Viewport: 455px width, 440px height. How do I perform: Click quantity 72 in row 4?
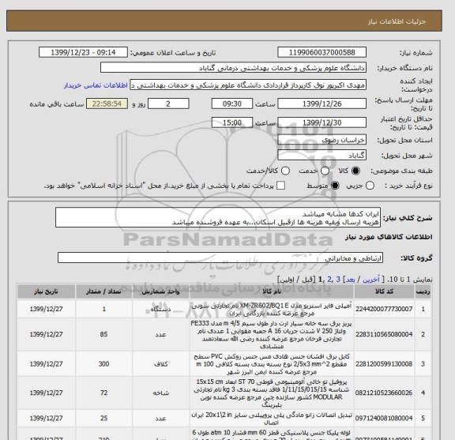point(104,393)
